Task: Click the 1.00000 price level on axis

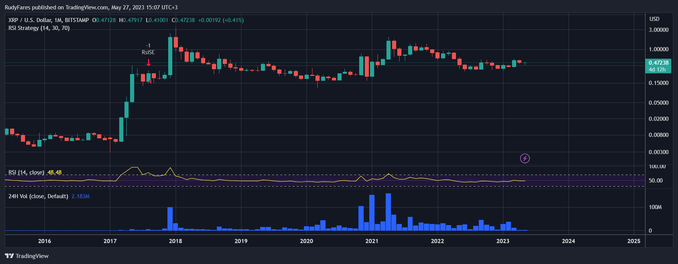Action: (658, 49)
